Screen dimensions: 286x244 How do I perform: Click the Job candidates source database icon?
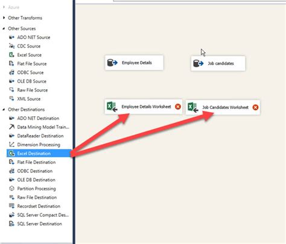click(x=198, y=63)
